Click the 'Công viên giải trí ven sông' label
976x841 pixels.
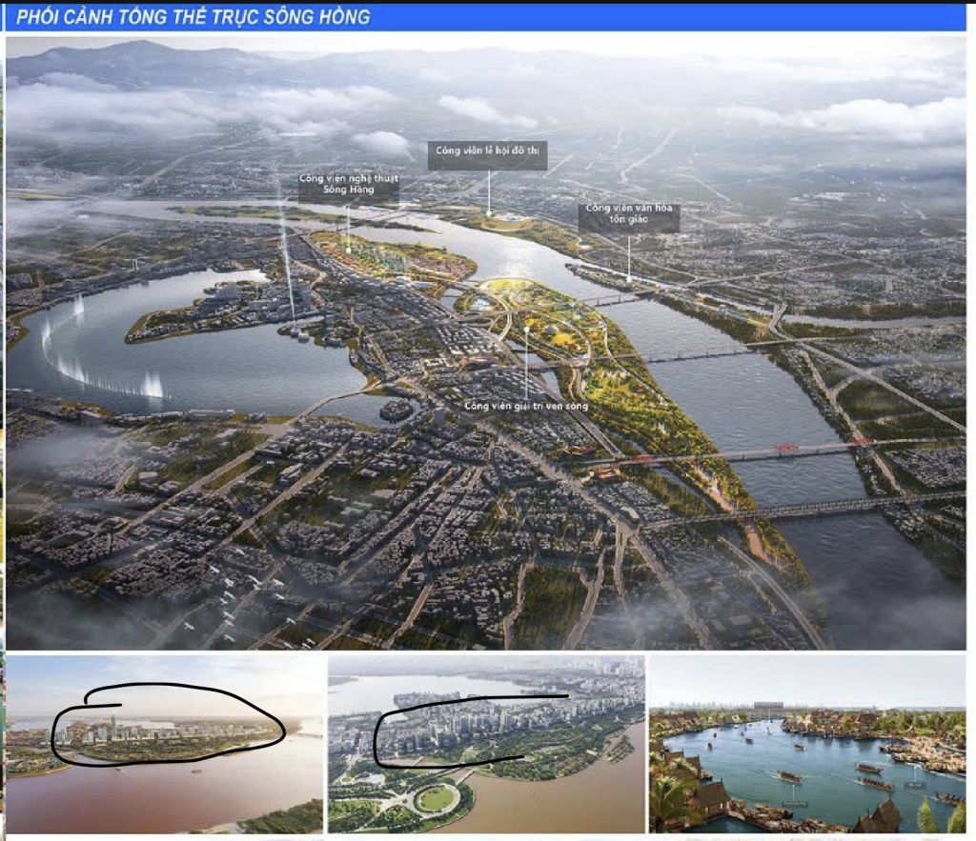tap(526, 406)
